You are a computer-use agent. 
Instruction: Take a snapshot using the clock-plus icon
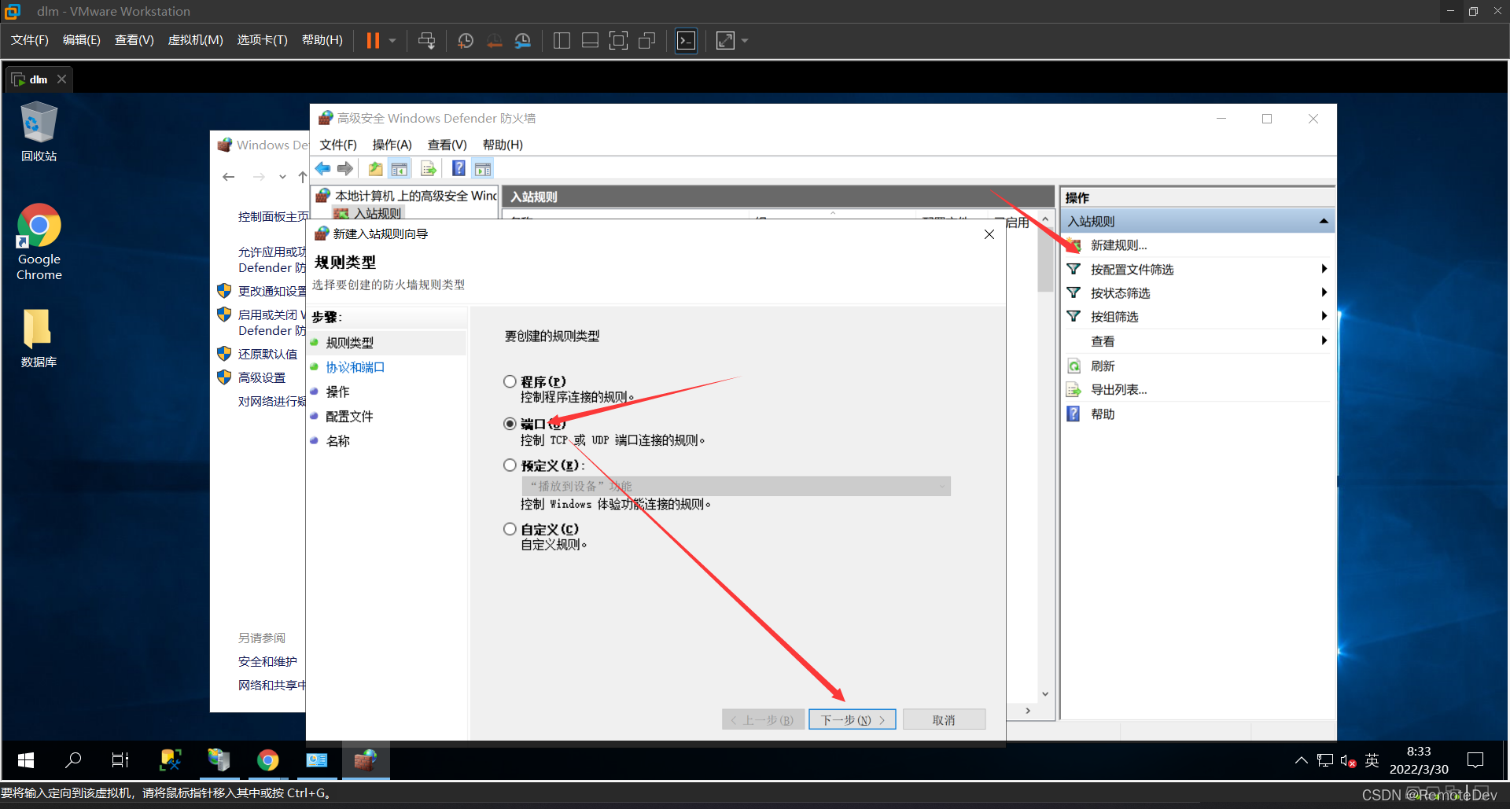point(465,40)
